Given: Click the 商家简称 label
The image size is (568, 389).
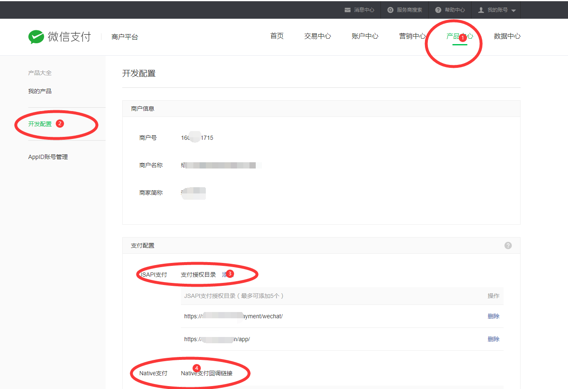Looking at the screenshot, I should [151, 193].
